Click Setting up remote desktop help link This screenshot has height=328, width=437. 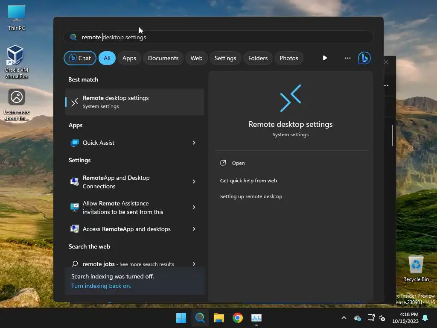[251, 196]
